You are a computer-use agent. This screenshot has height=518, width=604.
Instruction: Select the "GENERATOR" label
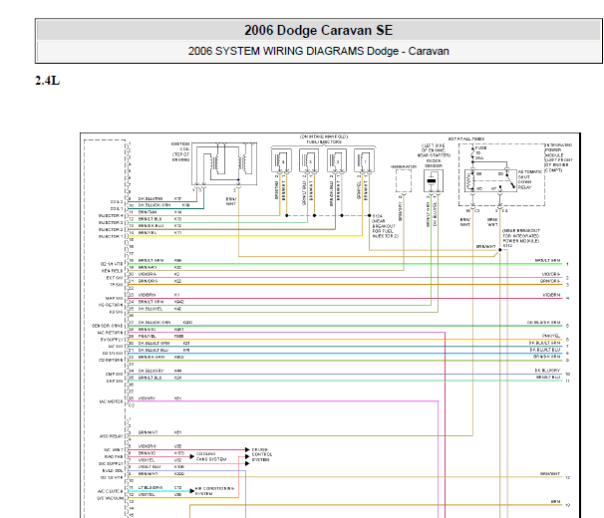(x=404, y=166)
